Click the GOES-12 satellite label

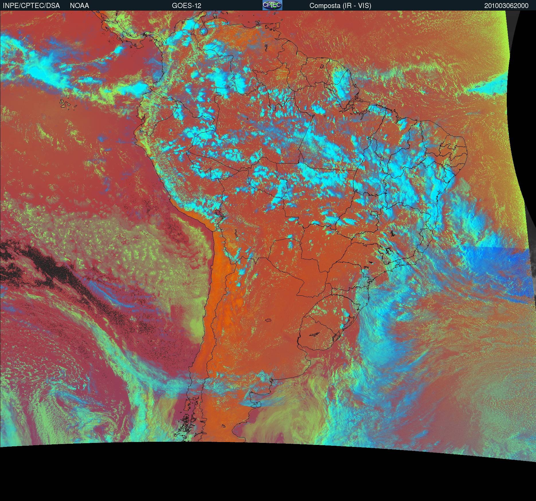click(187, 6)
